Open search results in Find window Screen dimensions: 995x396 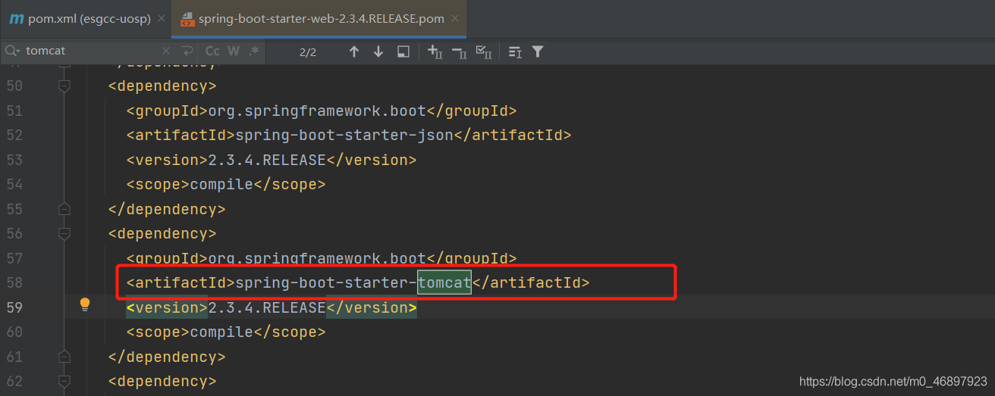(403, 51)
